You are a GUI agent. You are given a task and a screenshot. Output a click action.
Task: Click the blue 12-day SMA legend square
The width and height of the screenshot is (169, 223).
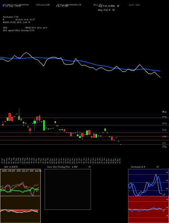pyautogui.click(x=3, y=5)
